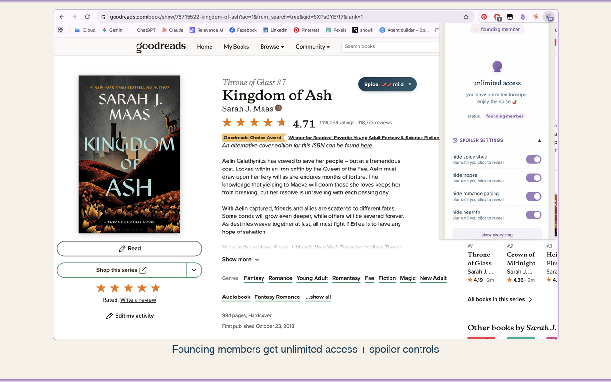Select the Magic genre tag
The width and height of the screenshot is (611, 382).
[408, 278]
